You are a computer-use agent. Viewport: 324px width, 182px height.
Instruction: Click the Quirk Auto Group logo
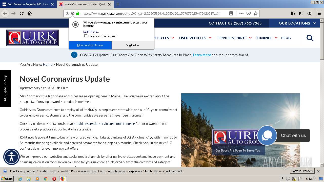coord(32,38)
